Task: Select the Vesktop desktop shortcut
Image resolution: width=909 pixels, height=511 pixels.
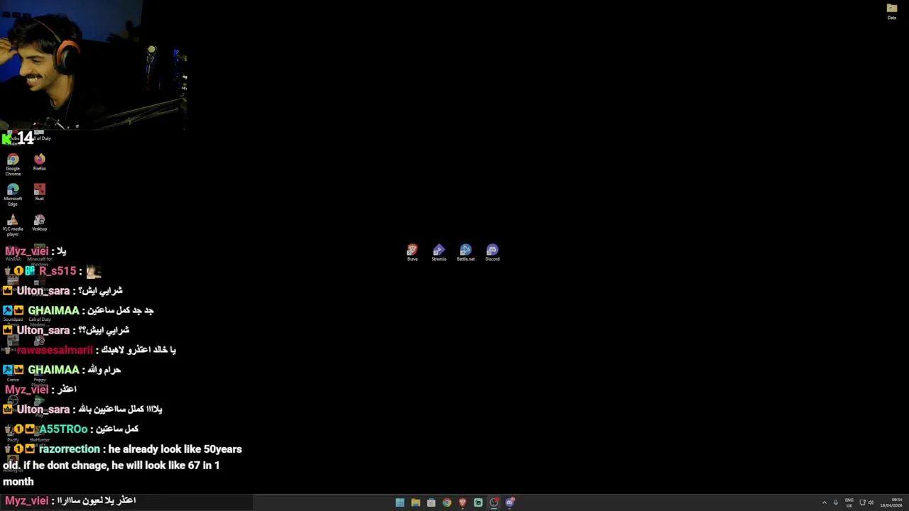Action: coord(40,223)
